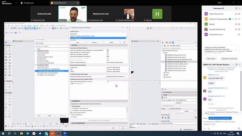
Task: Pop out the Zoom chat panel
Action: [236, 65]
